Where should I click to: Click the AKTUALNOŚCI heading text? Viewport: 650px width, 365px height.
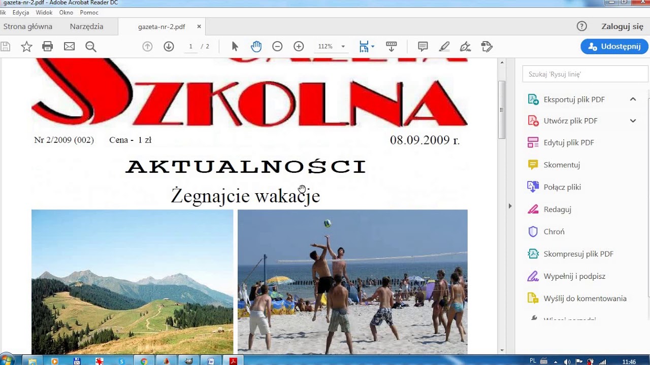[246, 167]
